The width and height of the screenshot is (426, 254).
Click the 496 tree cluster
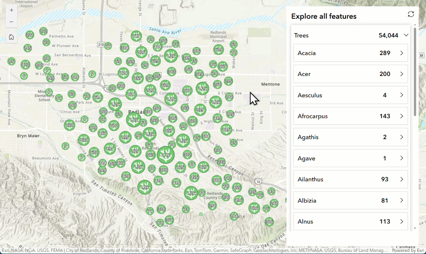click(x=239, y=200)
